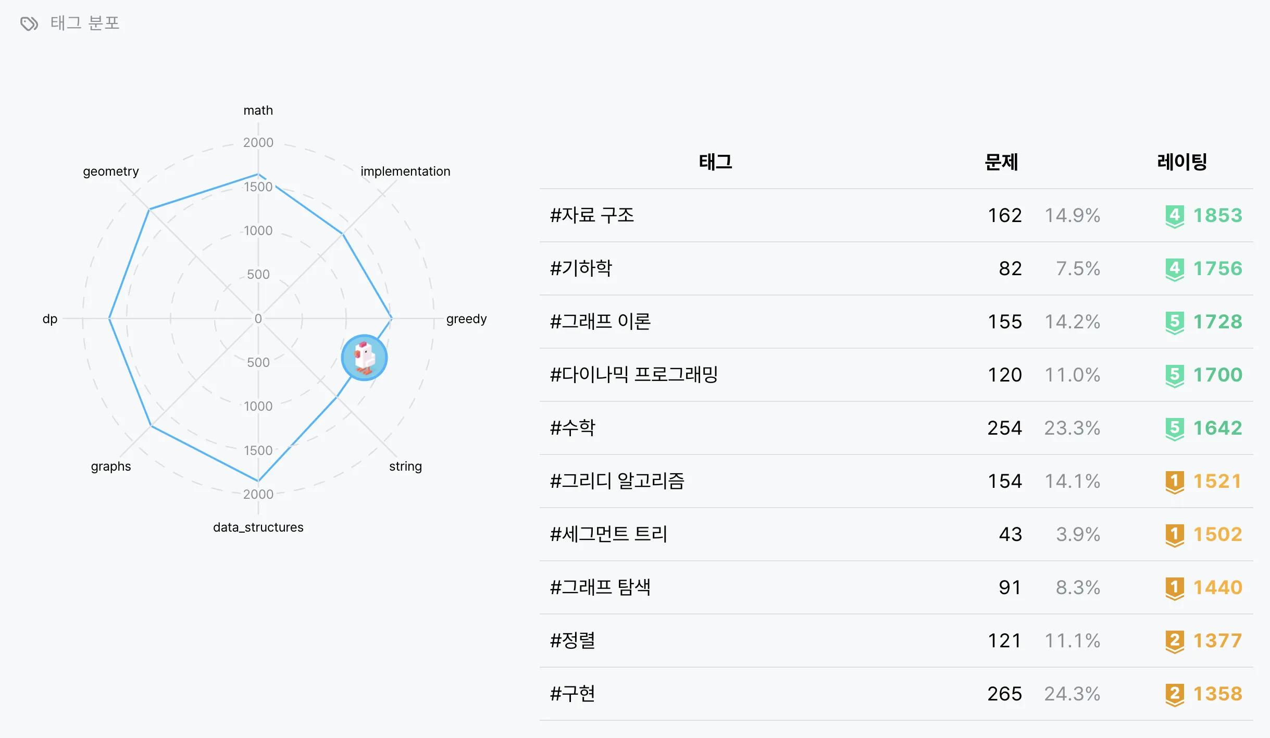
Task: Click the gold badge next to rating 1502
Action: [1174, 535]
